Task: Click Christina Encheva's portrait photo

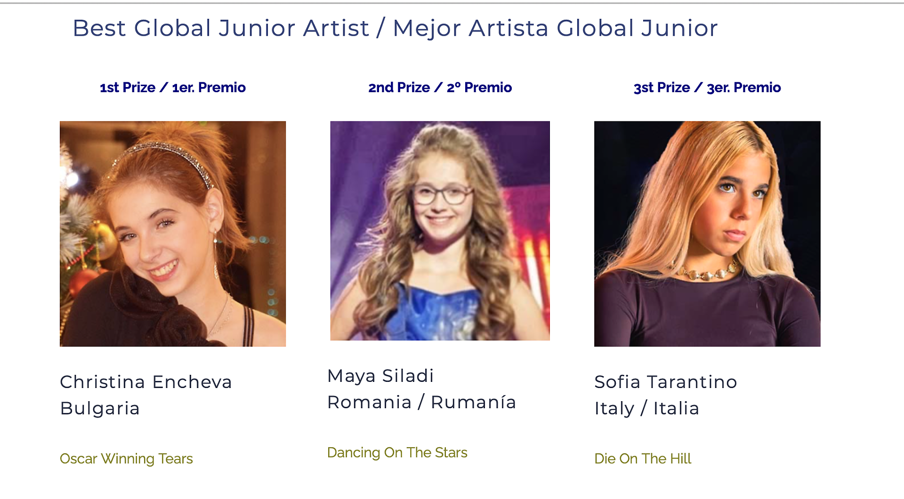Action: 172,234
